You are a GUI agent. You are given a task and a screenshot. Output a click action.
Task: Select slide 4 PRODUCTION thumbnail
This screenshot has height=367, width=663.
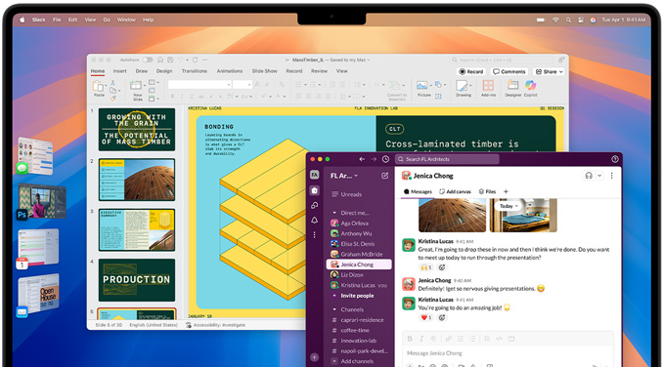(x=137, y=280)
